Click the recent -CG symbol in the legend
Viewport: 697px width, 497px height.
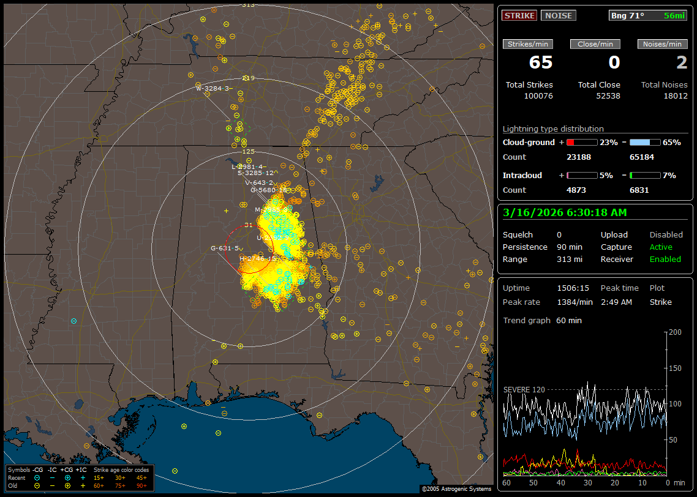click(x=37, y=477)
